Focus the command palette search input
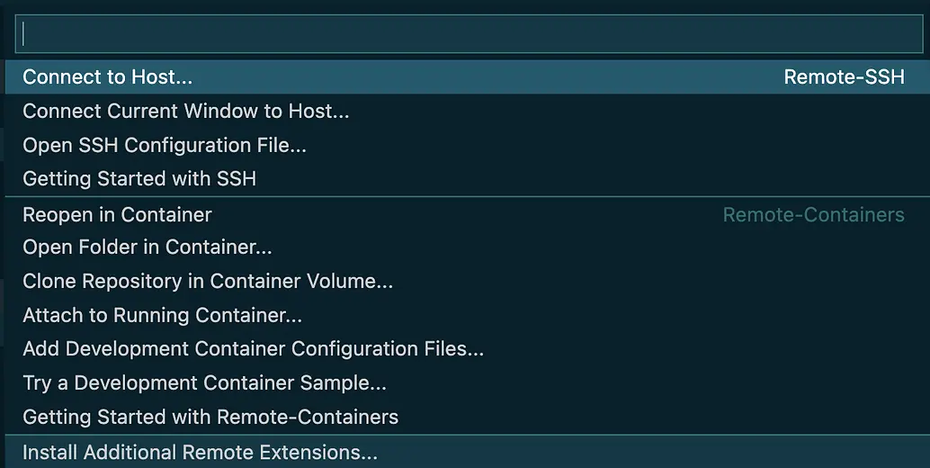The image size is (930, 468). (x=469, y=34)
